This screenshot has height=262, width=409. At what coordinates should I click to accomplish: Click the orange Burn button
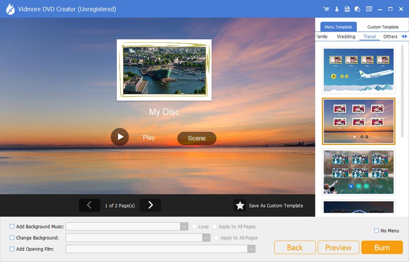coord(382,247)
